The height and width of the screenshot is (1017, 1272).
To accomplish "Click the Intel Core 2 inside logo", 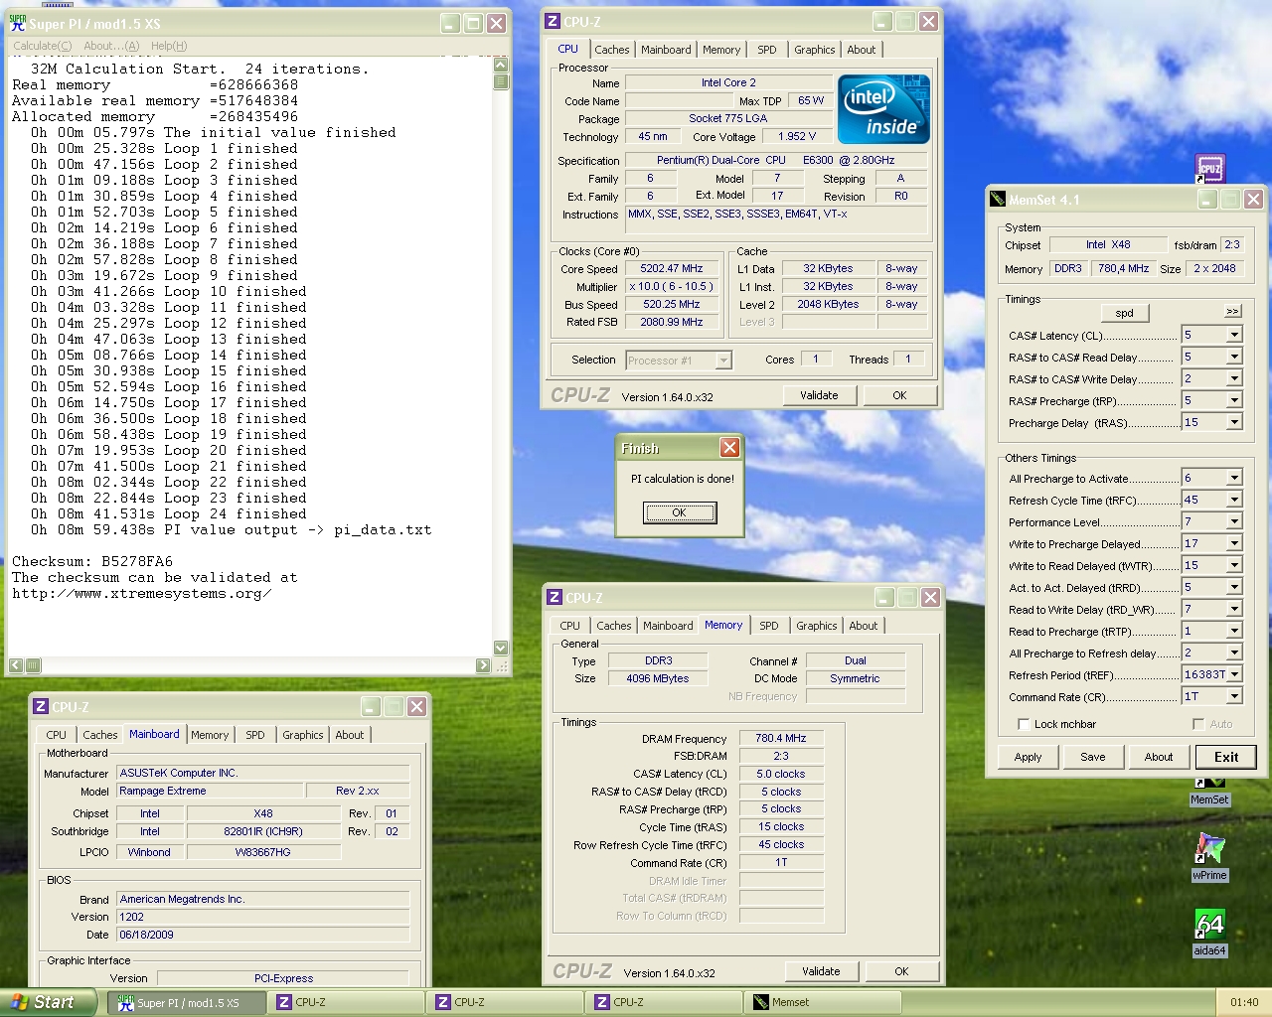I will click(883, 109).
